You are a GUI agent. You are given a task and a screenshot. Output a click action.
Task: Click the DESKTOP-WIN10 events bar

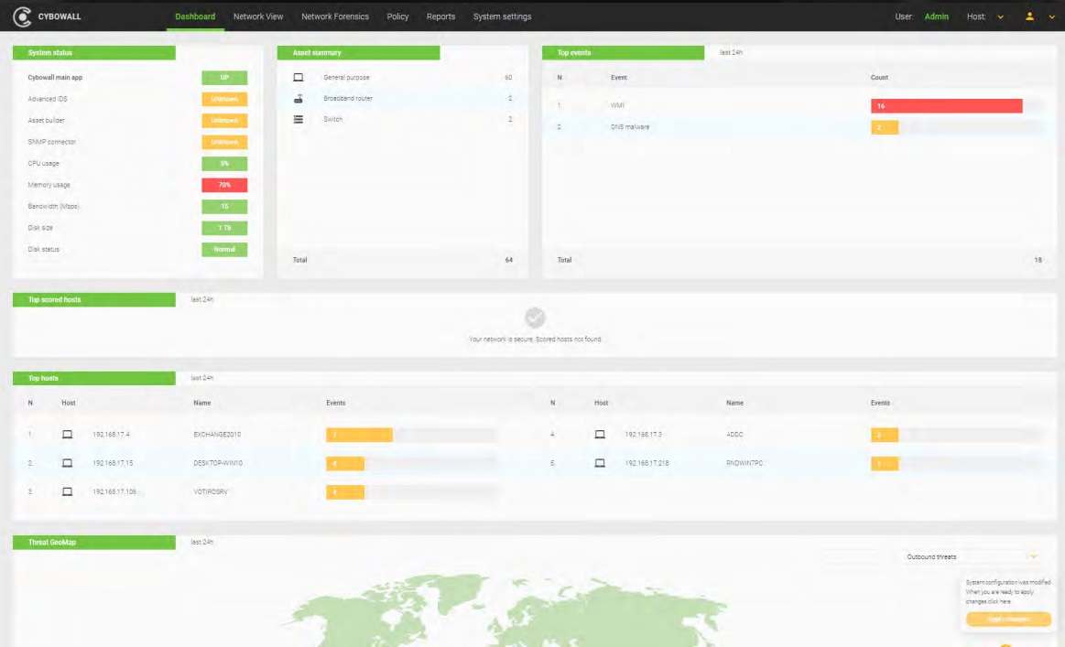click(345, 464)
